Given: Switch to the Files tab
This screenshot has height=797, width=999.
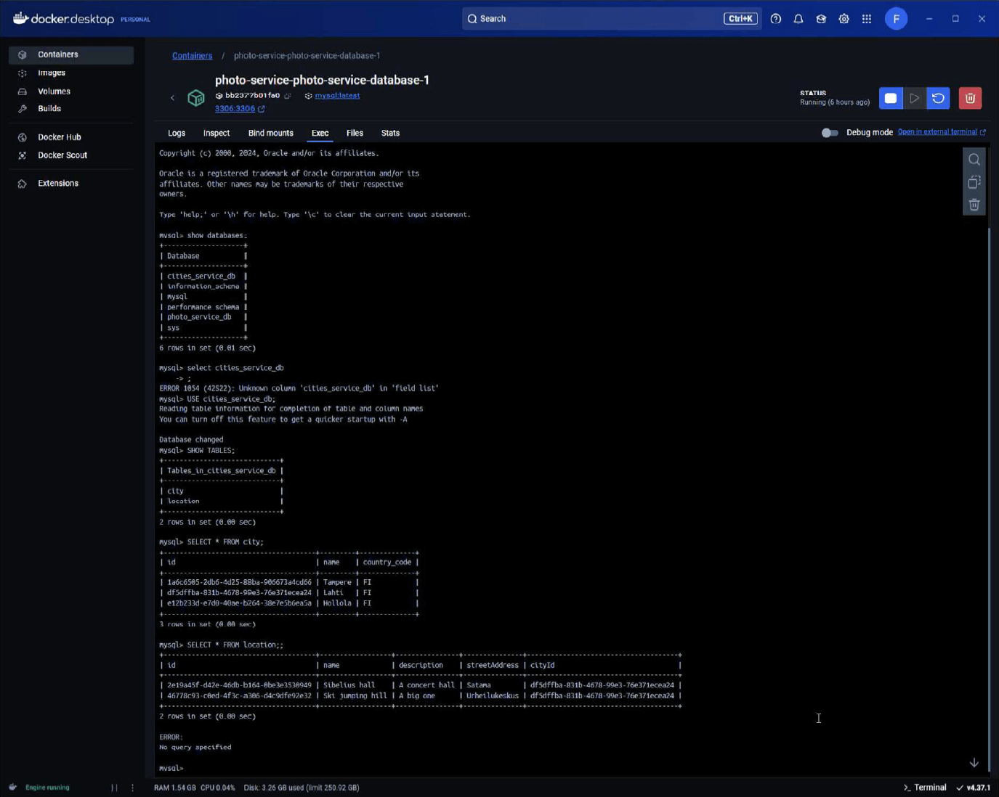Looking at the screenshot, I should click(355, 134).
